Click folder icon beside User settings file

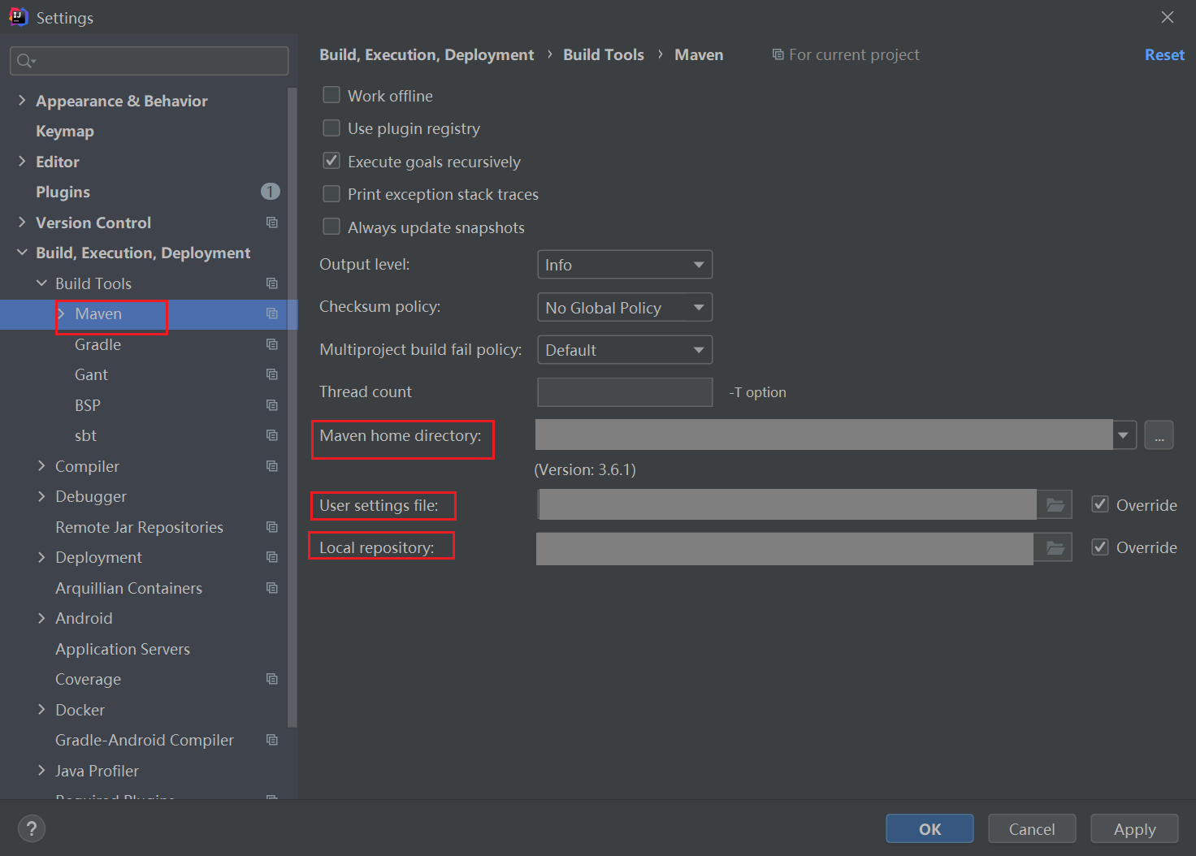pyautogui.click(x=1055, y=505)
